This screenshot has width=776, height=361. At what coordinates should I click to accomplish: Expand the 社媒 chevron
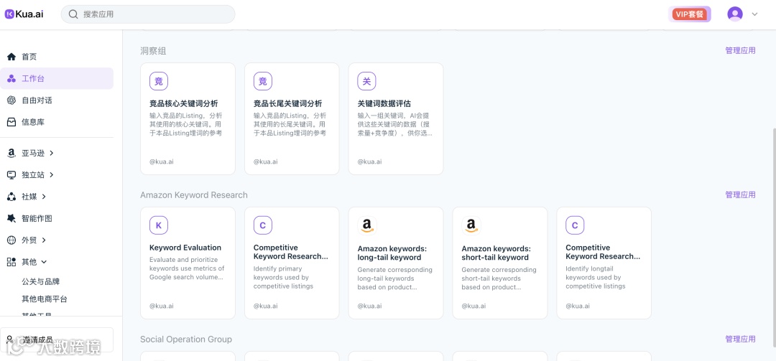pyautogui.click(x=44, y=197)
